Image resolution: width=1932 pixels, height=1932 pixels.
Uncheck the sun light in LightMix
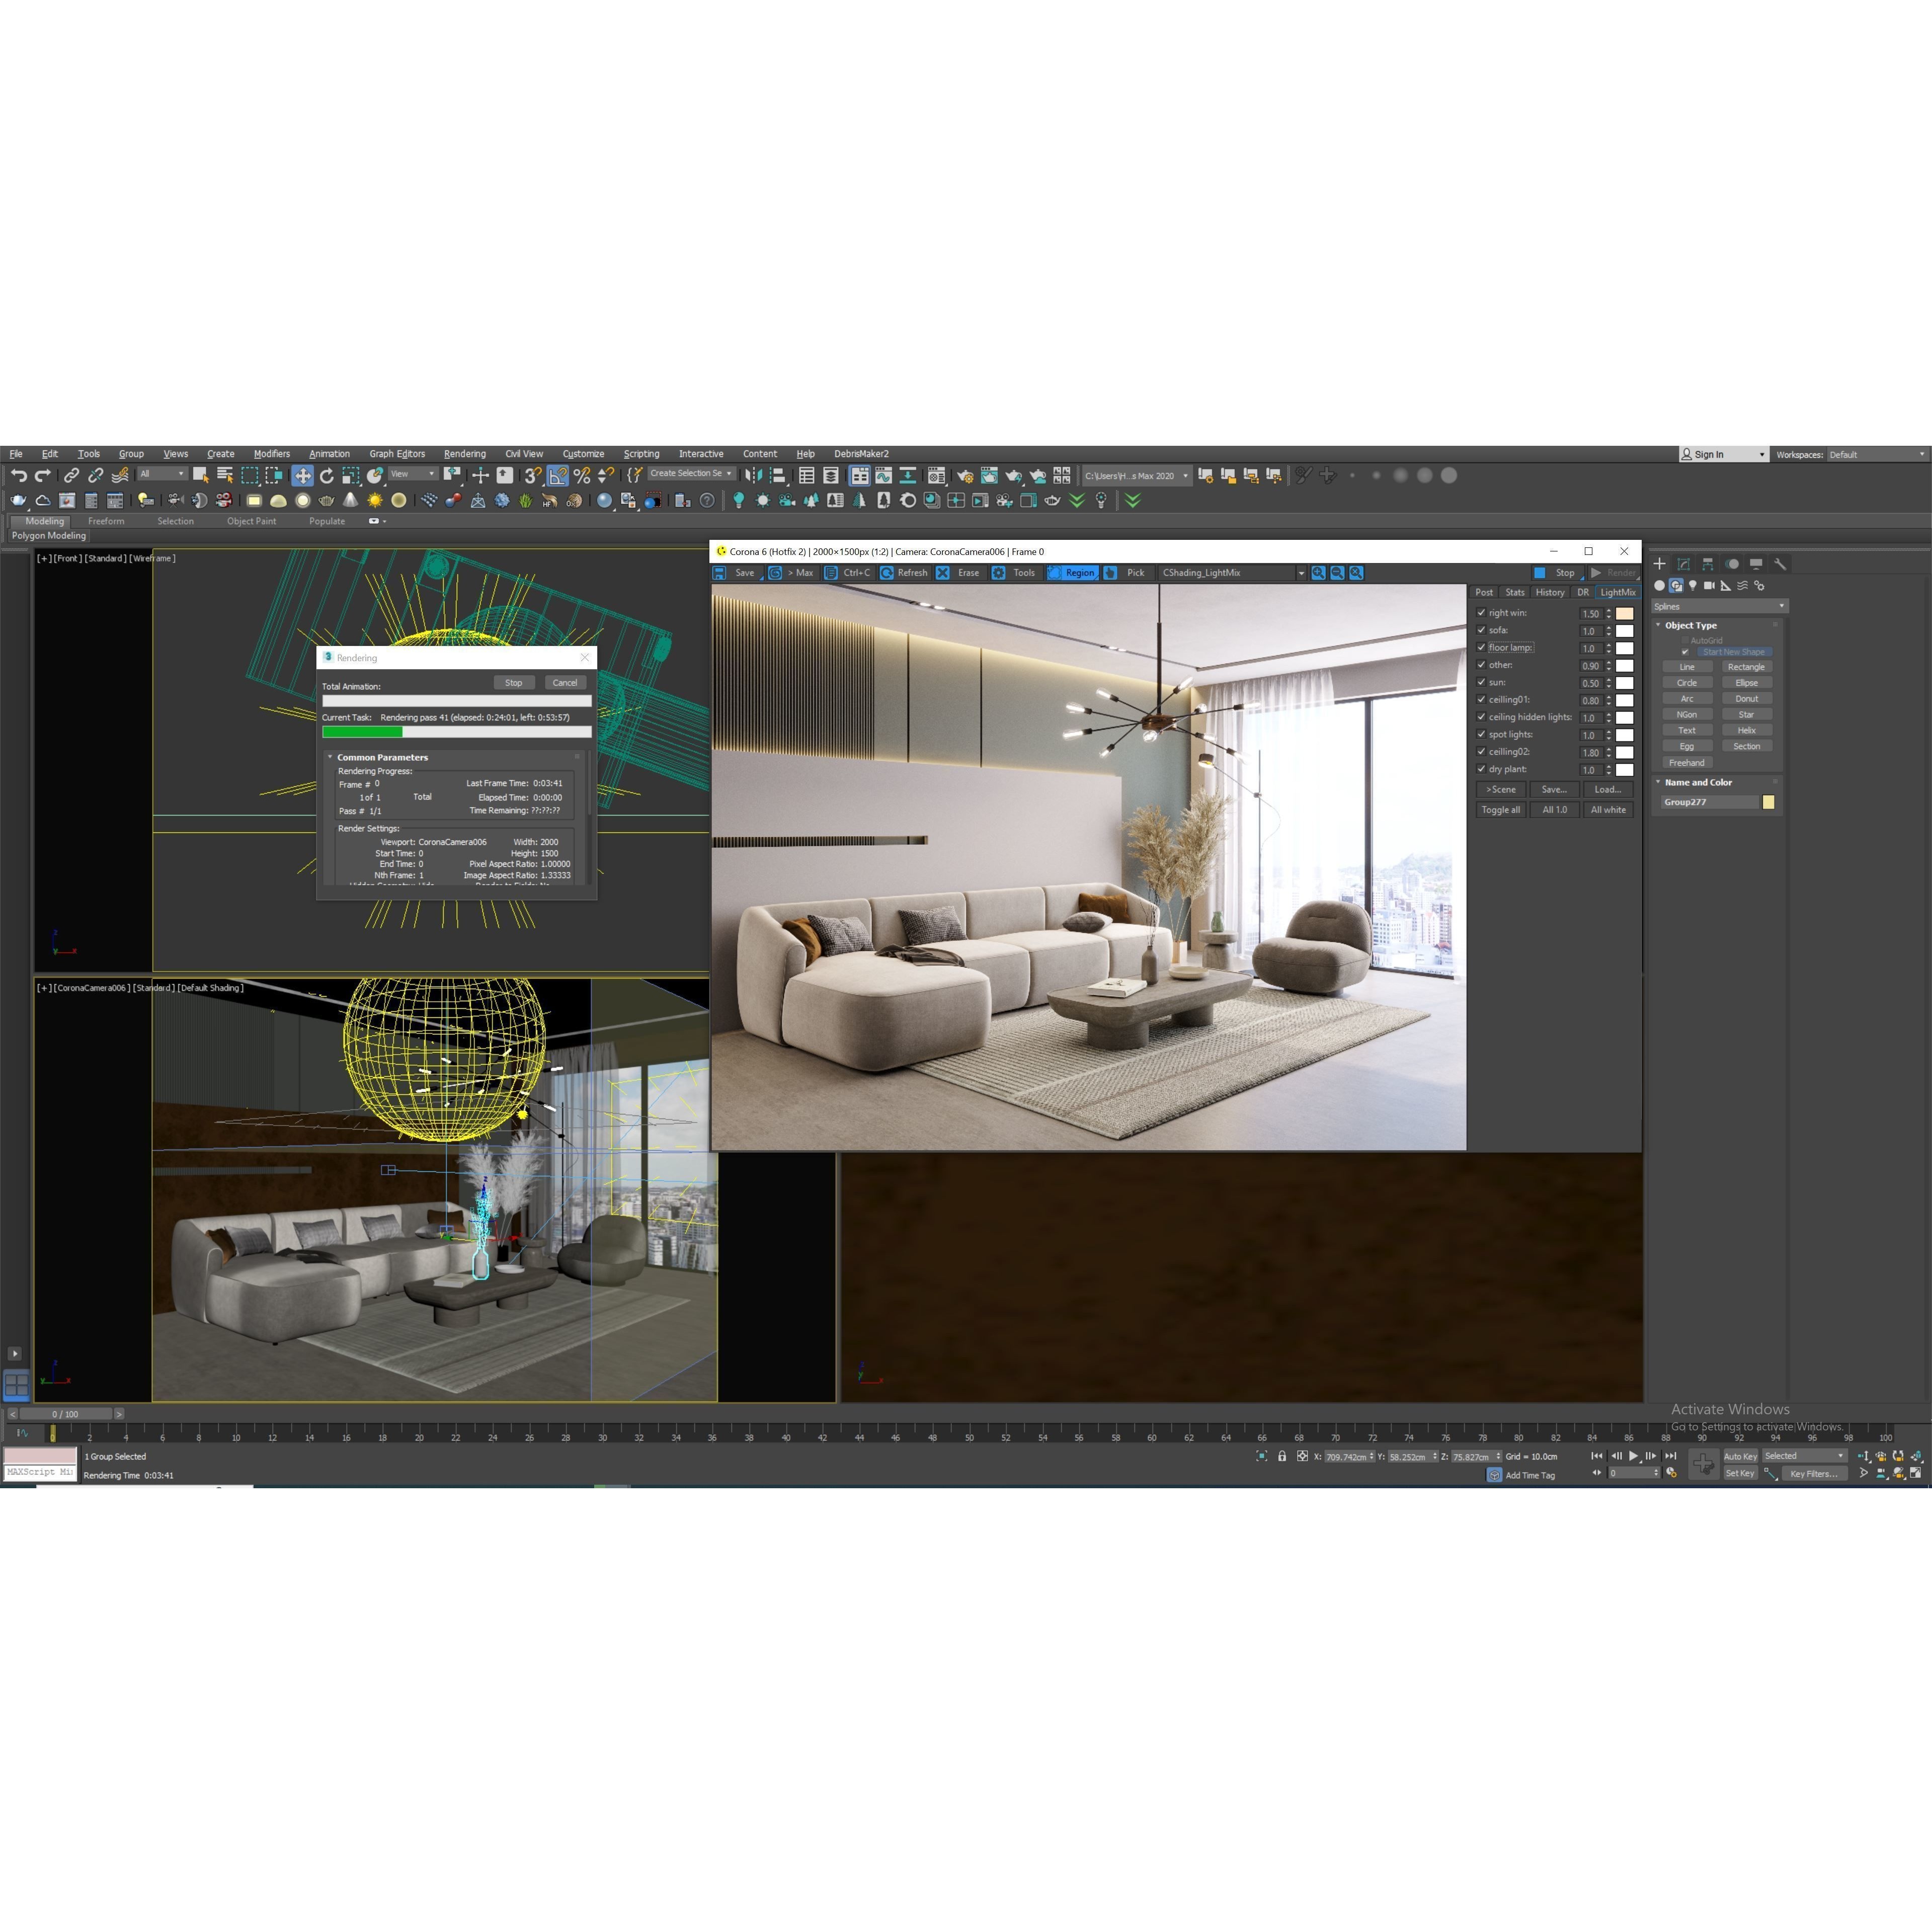(1481, 683)
